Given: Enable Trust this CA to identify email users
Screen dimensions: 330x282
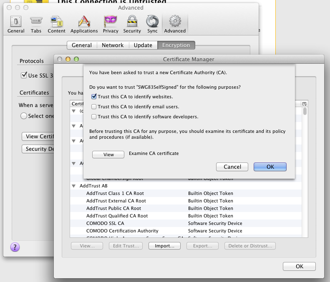Looking at the screenshot, I should coord(94,107).
